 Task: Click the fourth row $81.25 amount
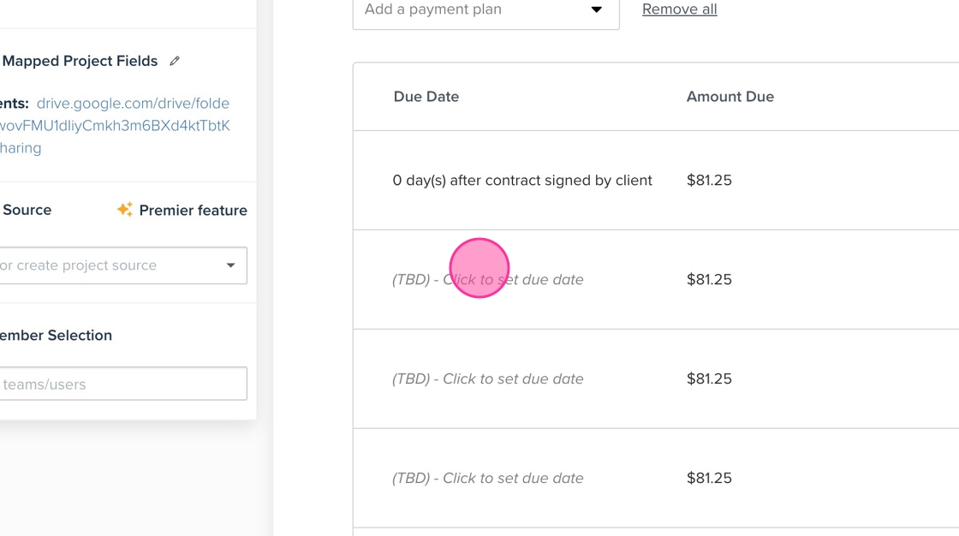(709, 479)
